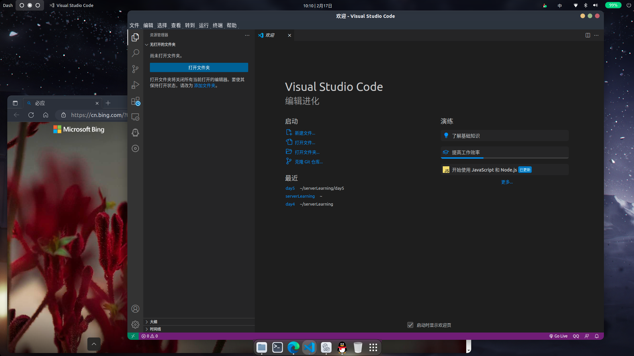Screen dimensions: 634x356
Task: Open the Extensions view icon
Action: pyautogui.click(x=135, y=101)
